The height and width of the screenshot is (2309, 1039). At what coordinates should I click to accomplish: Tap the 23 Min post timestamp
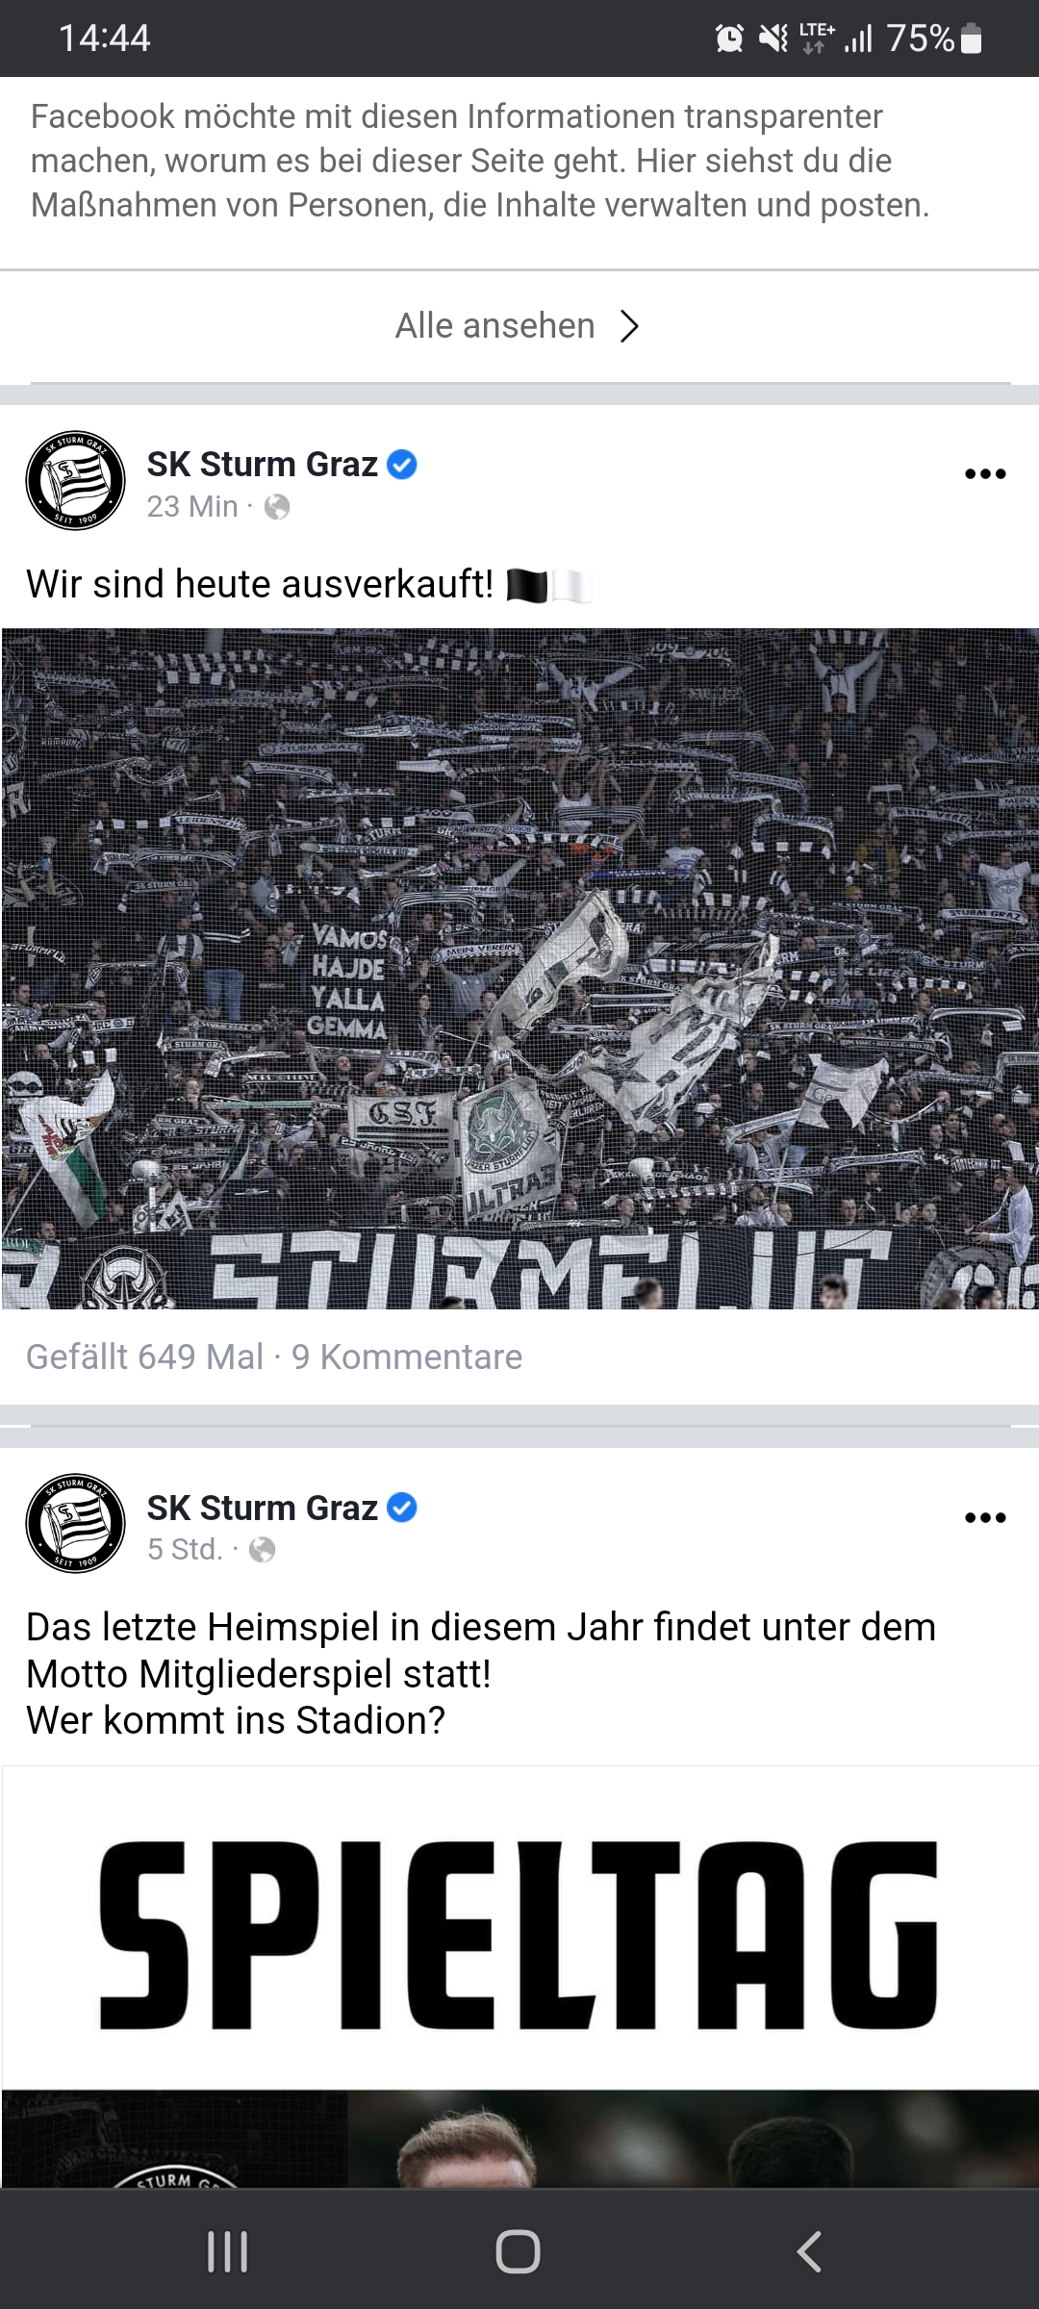click(x=192, y=507)
